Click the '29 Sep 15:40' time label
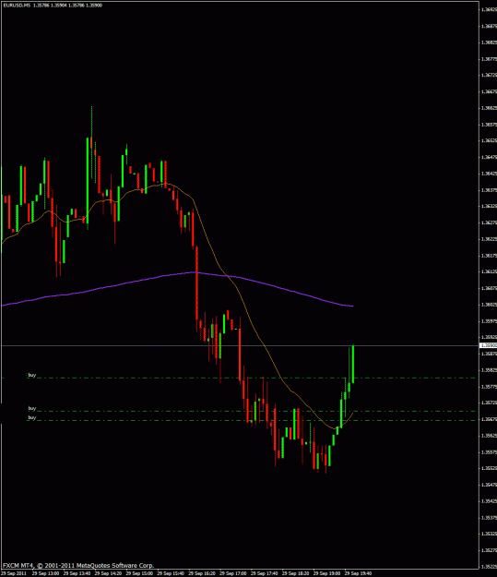The image size is (497, 577). (171, 573)
